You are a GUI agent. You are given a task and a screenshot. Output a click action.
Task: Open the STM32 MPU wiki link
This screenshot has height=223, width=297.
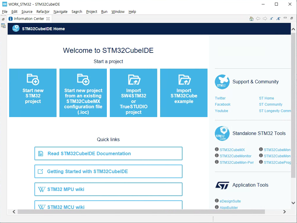(108, 189)
